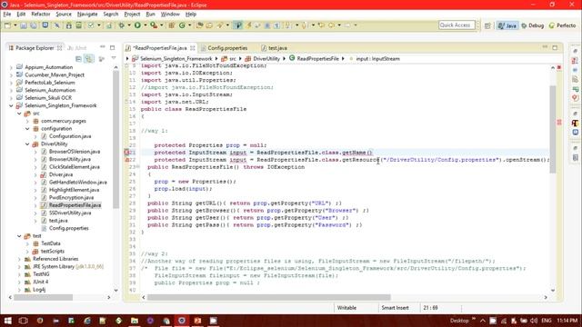Click the PowerPoint icon in the taskbar
Viewport: 582px width, 327px height.
(197, 321)
